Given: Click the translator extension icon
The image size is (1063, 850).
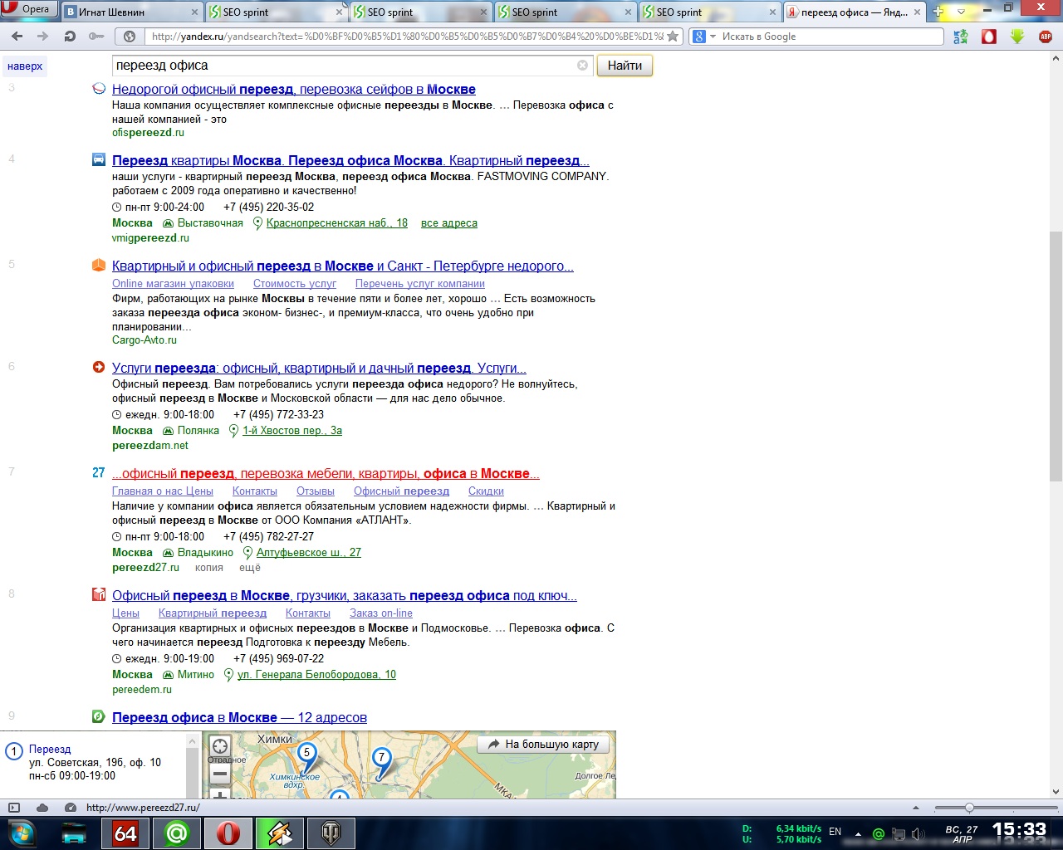Looking at the screenshot, I should [961, 37].
